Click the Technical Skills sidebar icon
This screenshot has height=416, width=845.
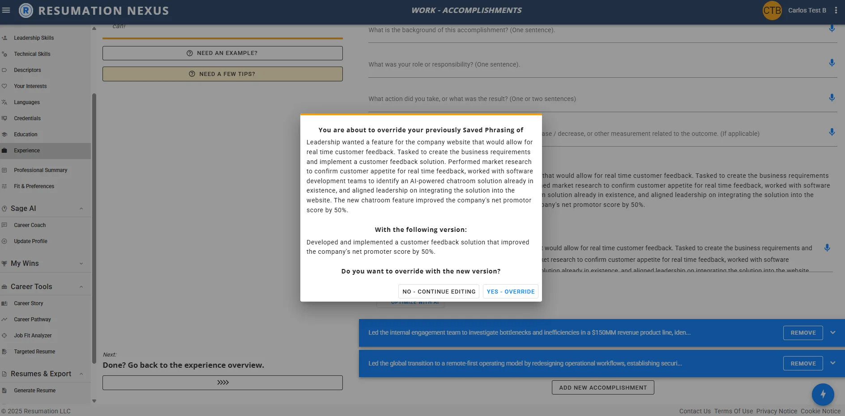pos(4,54)
